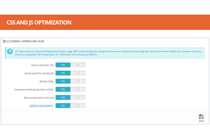Click the highlighted Apache optimization label
210x140 pixels.
[x=41, y=106]
